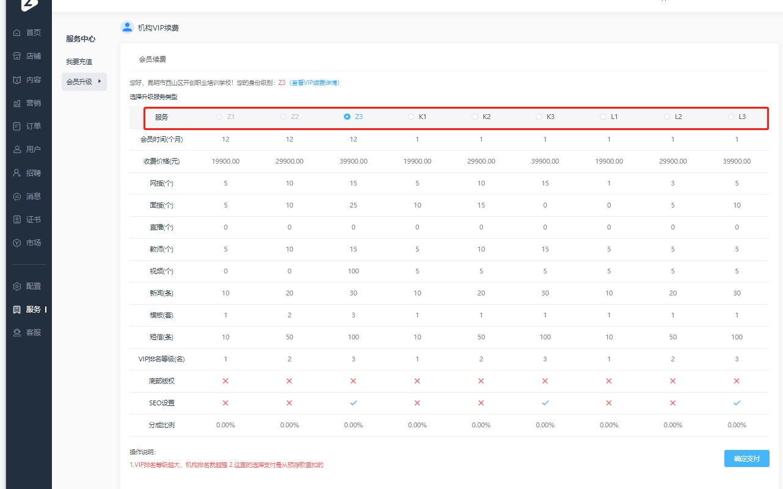Click the order icon beside 订单

tap(17, 126)
